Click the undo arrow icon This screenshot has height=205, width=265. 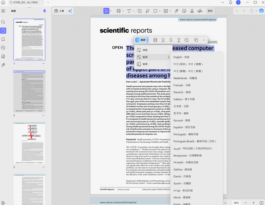(237, 11)
